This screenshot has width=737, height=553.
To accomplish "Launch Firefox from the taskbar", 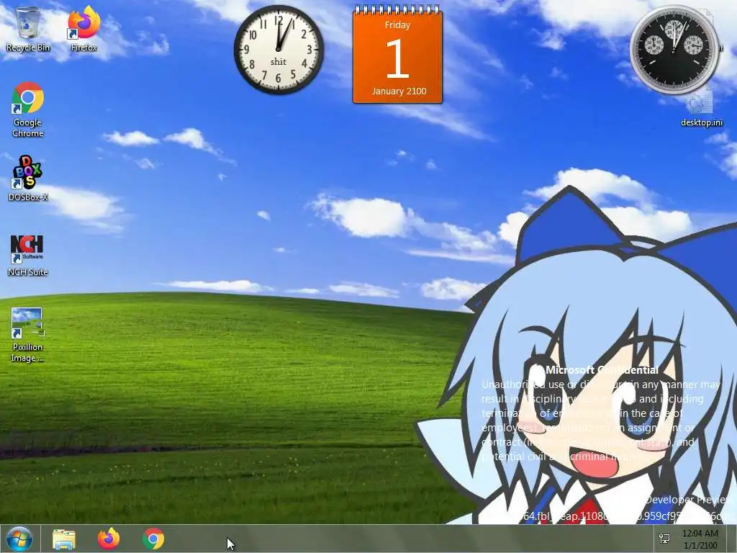I will (x=109, y=539).
